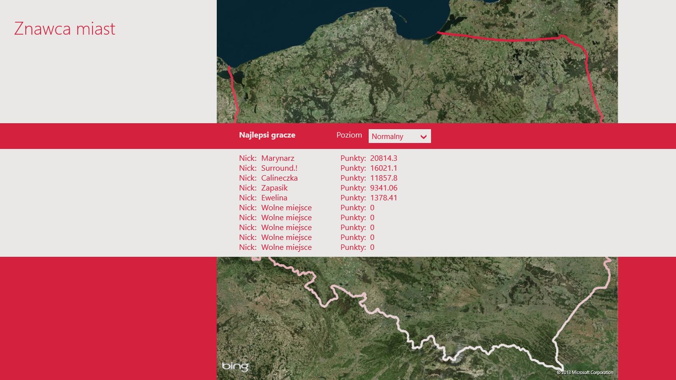Click the 16021.1 points value
This screenshot has width=676, height=380.
click(x=384, y=168)
